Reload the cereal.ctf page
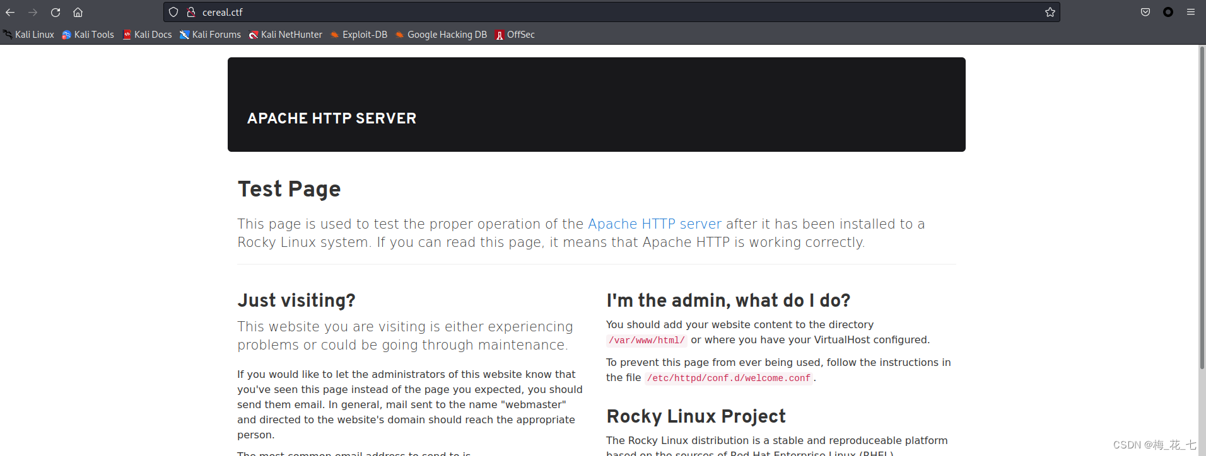 pos(56,12)
